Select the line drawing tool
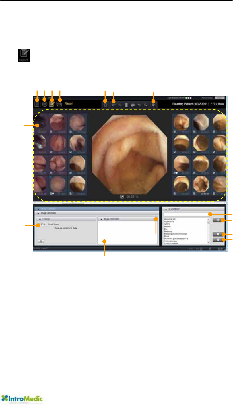 click(x=120, y=105)
